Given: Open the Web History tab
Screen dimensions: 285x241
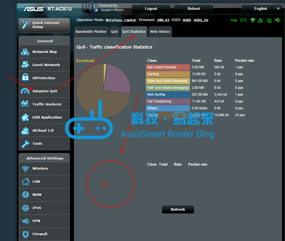Looking at the screenshot, I should (x=160, y=32).
